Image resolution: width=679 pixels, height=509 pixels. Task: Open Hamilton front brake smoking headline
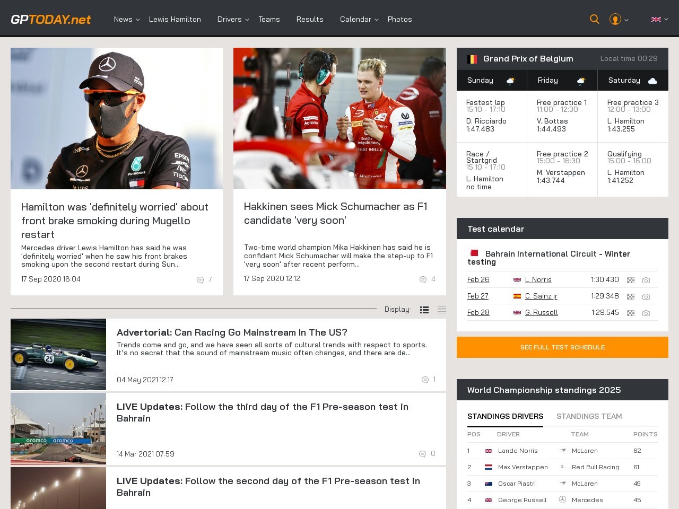click(x=115, y=221)
